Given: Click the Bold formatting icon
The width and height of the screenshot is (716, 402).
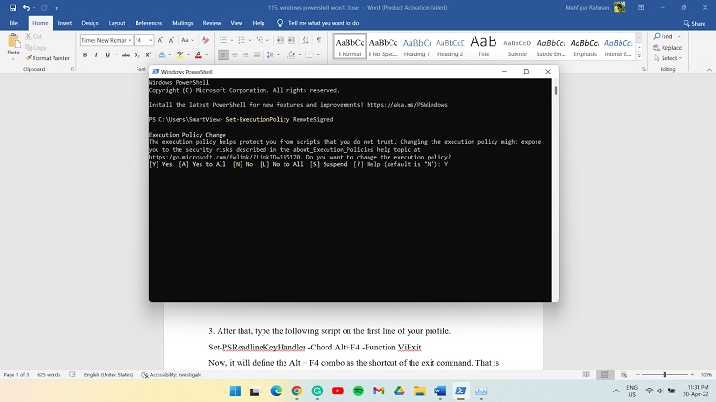Looking at the screenshot, I should coord(84,54).
